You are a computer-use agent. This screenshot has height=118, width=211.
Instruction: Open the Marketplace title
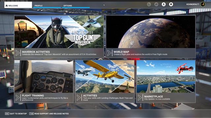(154, 96)
